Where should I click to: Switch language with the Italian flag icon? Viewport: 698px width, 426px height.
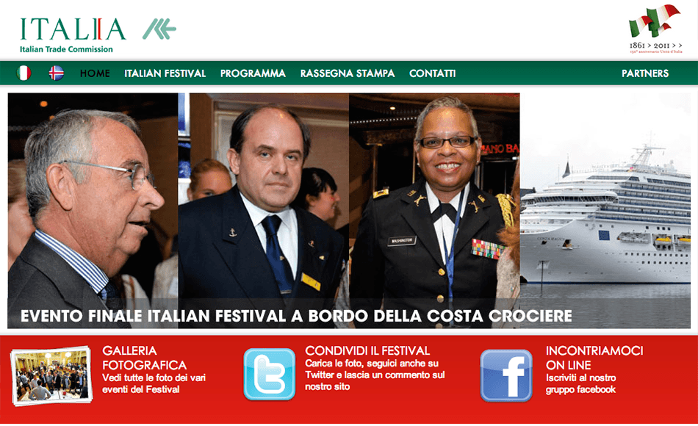point(24,73)
